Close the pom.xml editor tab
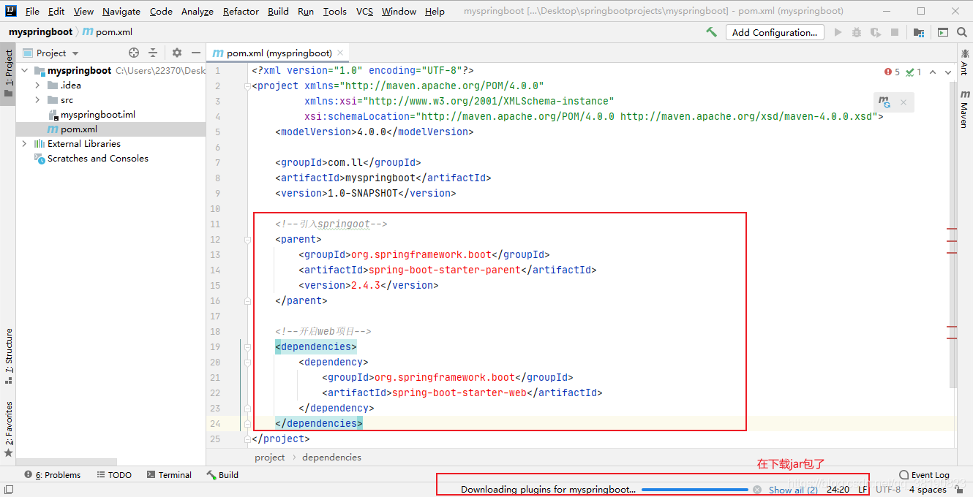973x497 pixels. [x=340, y=53]
